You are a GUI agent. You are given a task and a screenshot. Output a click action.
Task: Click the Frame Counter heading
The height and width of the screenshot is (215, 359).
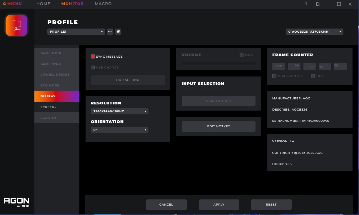point(293,55)
